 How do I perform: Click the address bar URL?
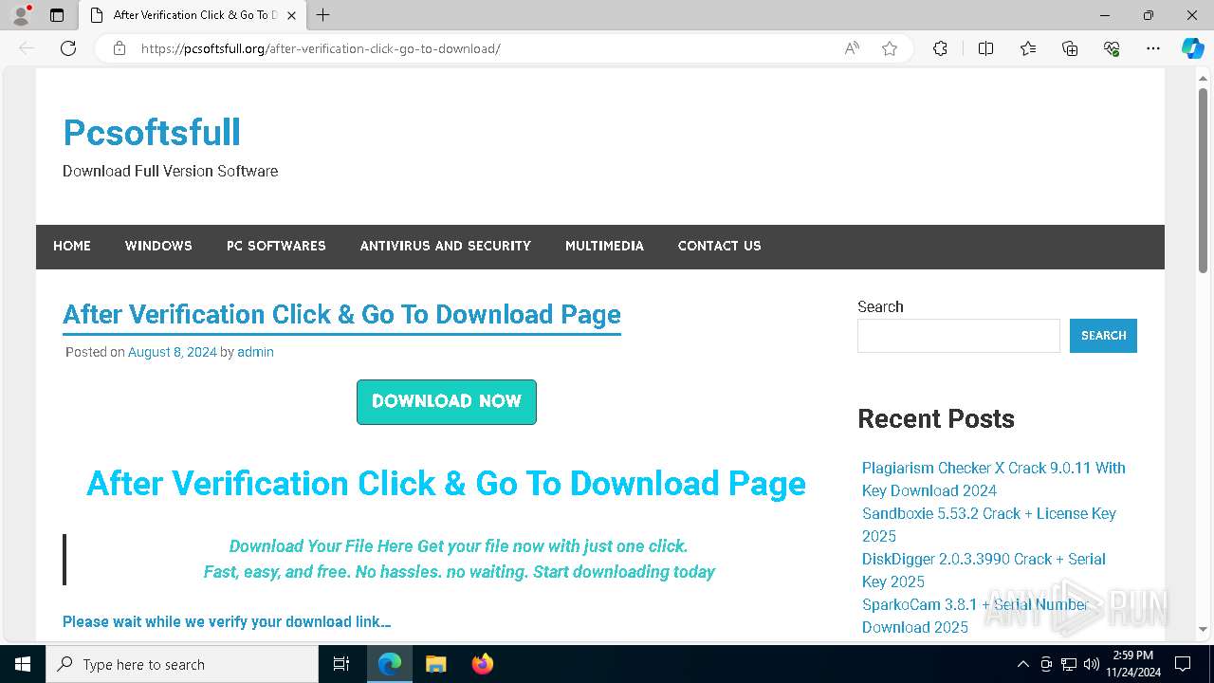click(x=321, y=48)
